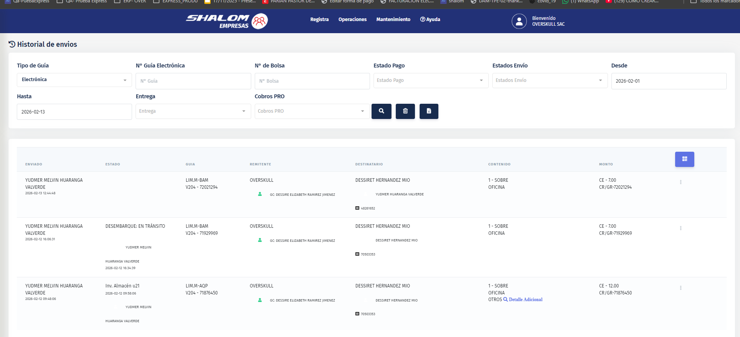Expand the Entrega dropdown
The height and width of the screenshot is (337, 740).
point(193,111)
